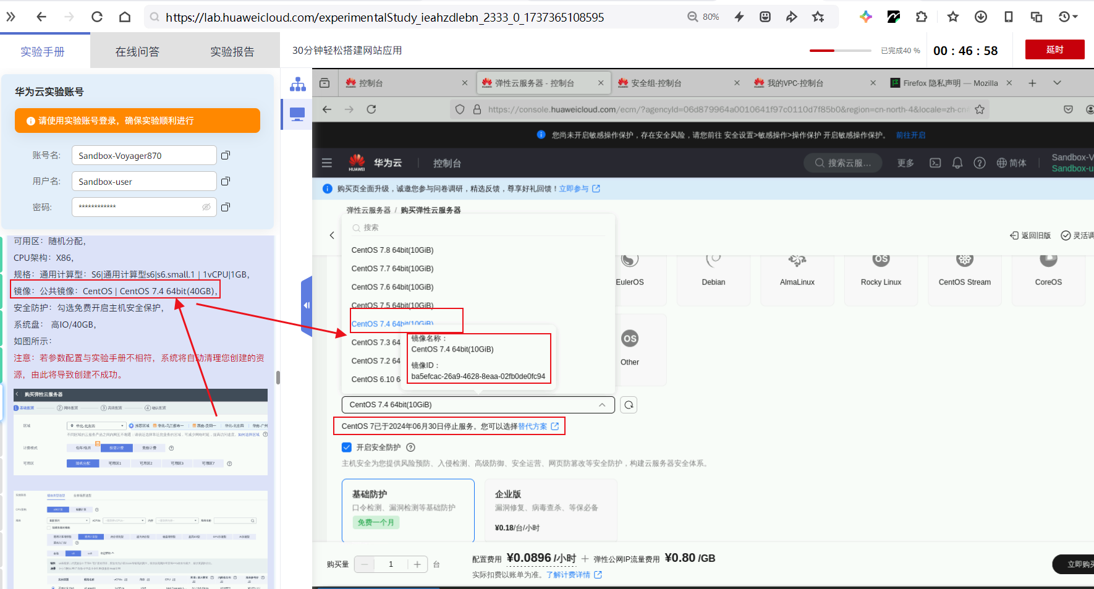Image resolution: width=1094 pixels, height=589 pixels.
Task: Click 返回旧版 to return to old version
Action: coord(1030,235)
